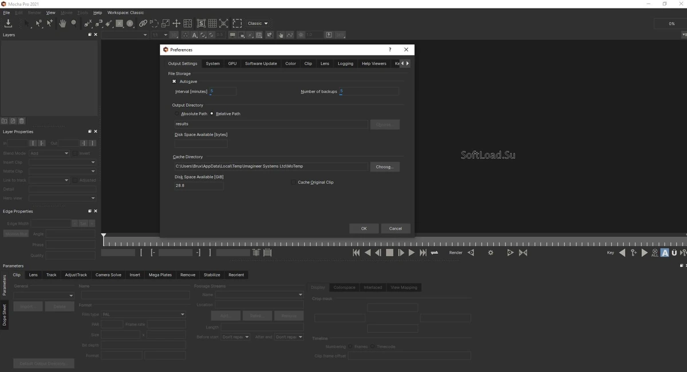Click Render backwards icon
Viewport: 687px width, 372px height.
pos(471,253)
